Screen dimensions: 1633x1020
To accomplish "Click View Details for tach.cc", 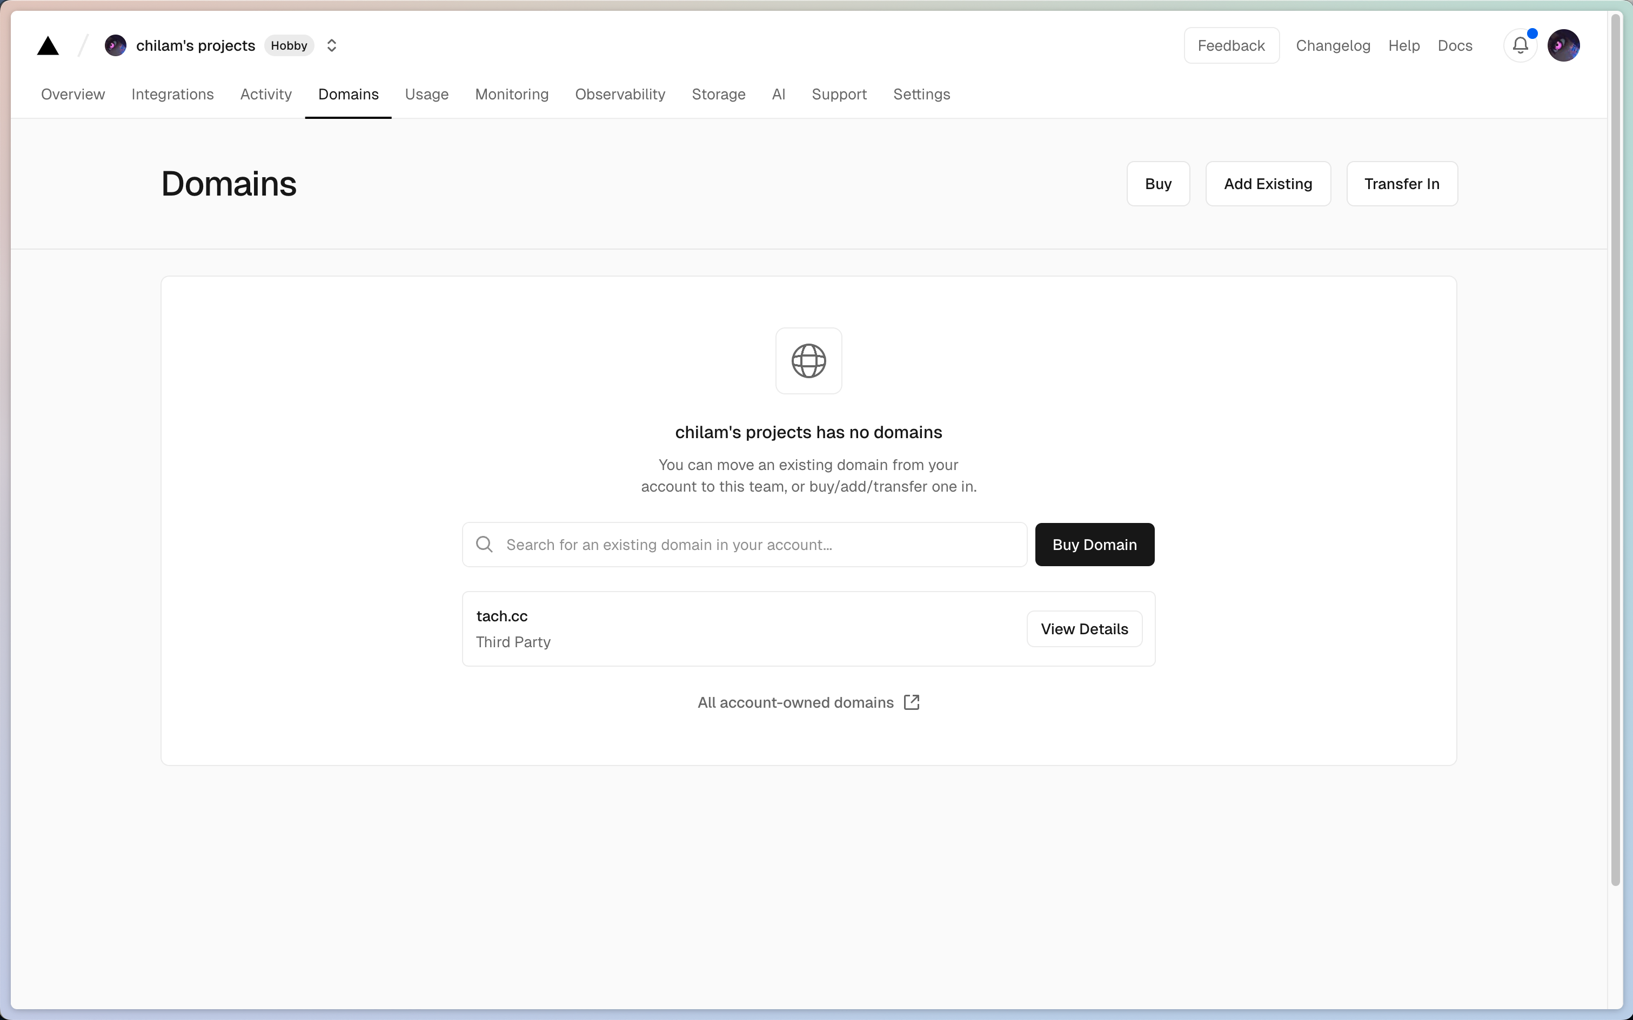I will [1084, 629].
